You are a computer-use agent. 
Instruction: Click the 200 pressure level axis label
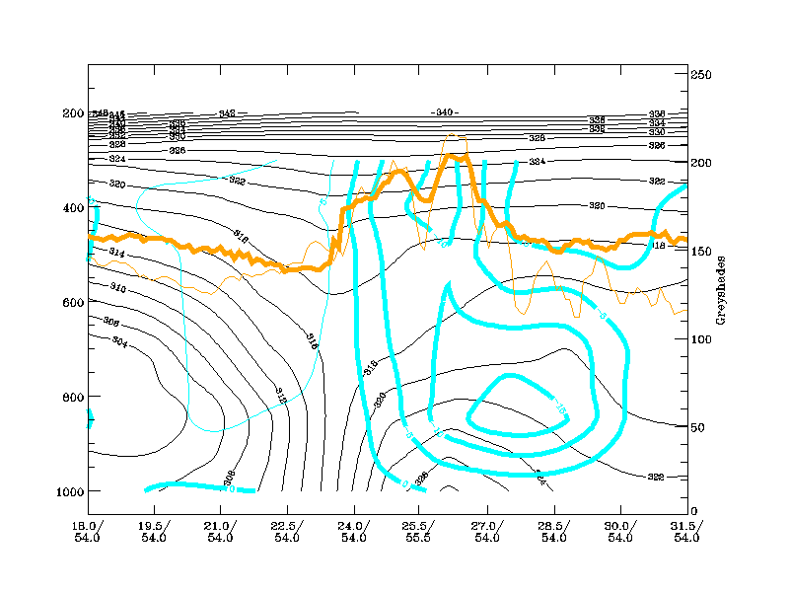click(74, 113)
